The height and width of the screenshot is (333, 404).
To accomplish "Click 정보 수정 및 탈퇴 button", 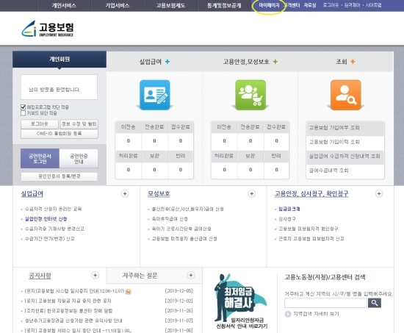I will [79, 124].
